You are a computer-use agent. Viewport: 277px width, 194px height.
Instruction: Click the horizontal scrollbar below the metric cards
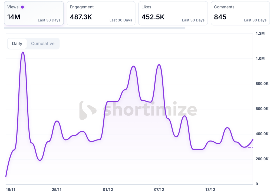(x=95, y=28)
